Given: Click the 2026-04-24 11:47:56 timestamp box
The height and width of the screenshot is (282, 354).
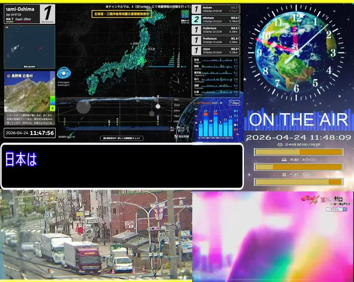Looking at the screenshot, I should (x=29, y=133).
